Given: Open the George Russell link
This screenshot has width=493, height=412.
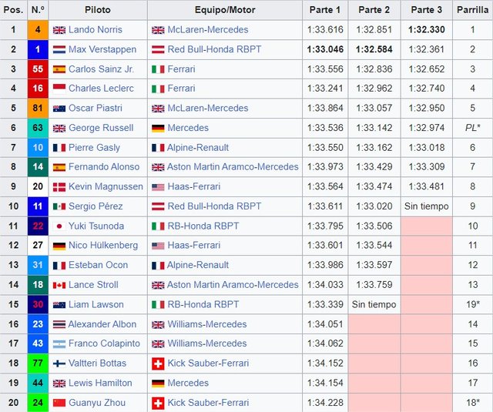Looking at the screenshot, I should pos(101,128).
